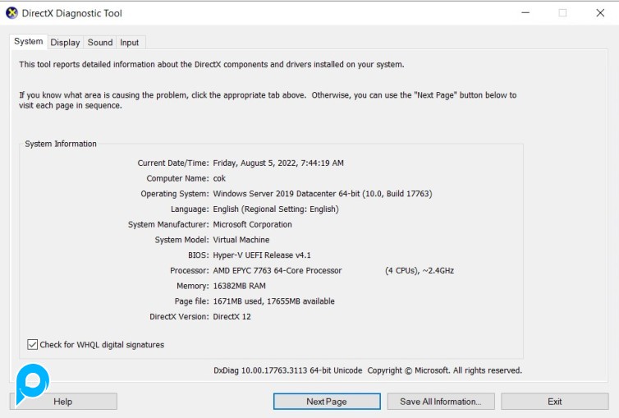Click the Help button
Viewport: 619px width, 418px height.
click(63, 402)
